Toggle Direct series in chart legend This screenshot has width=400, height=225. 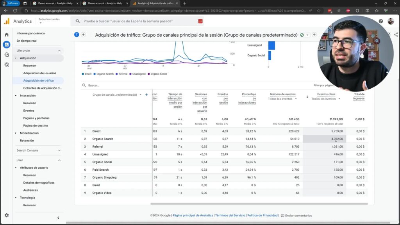(87, 74)
